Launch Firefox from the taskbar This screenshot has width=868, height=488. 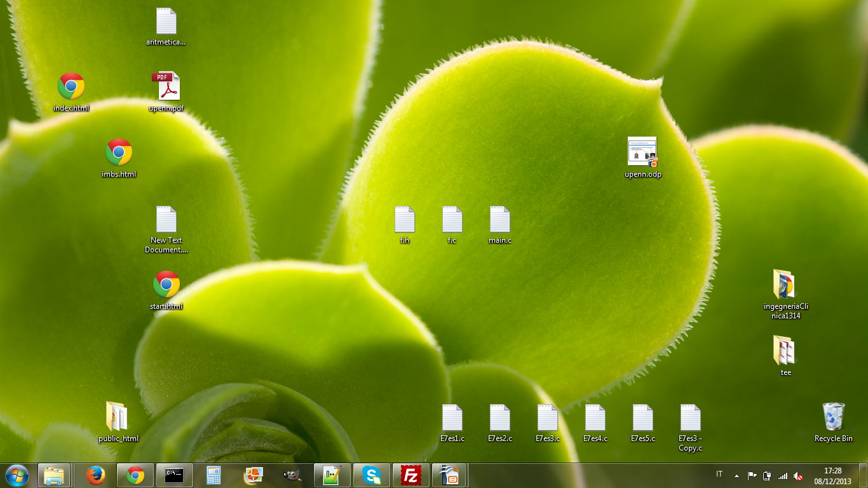(x=96, y=475)
